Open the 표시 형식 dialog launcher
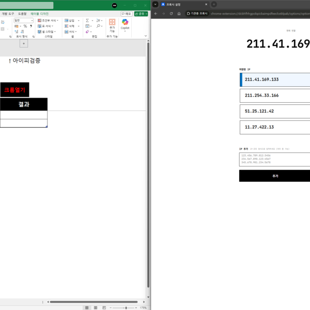This screenshot has width=310, height=310. (x=34, y=37)
